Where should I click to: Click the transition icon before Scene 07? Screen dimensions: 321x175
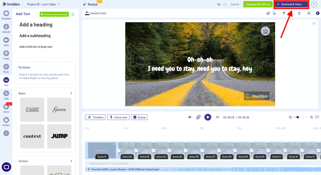click(x=202, y=150)
